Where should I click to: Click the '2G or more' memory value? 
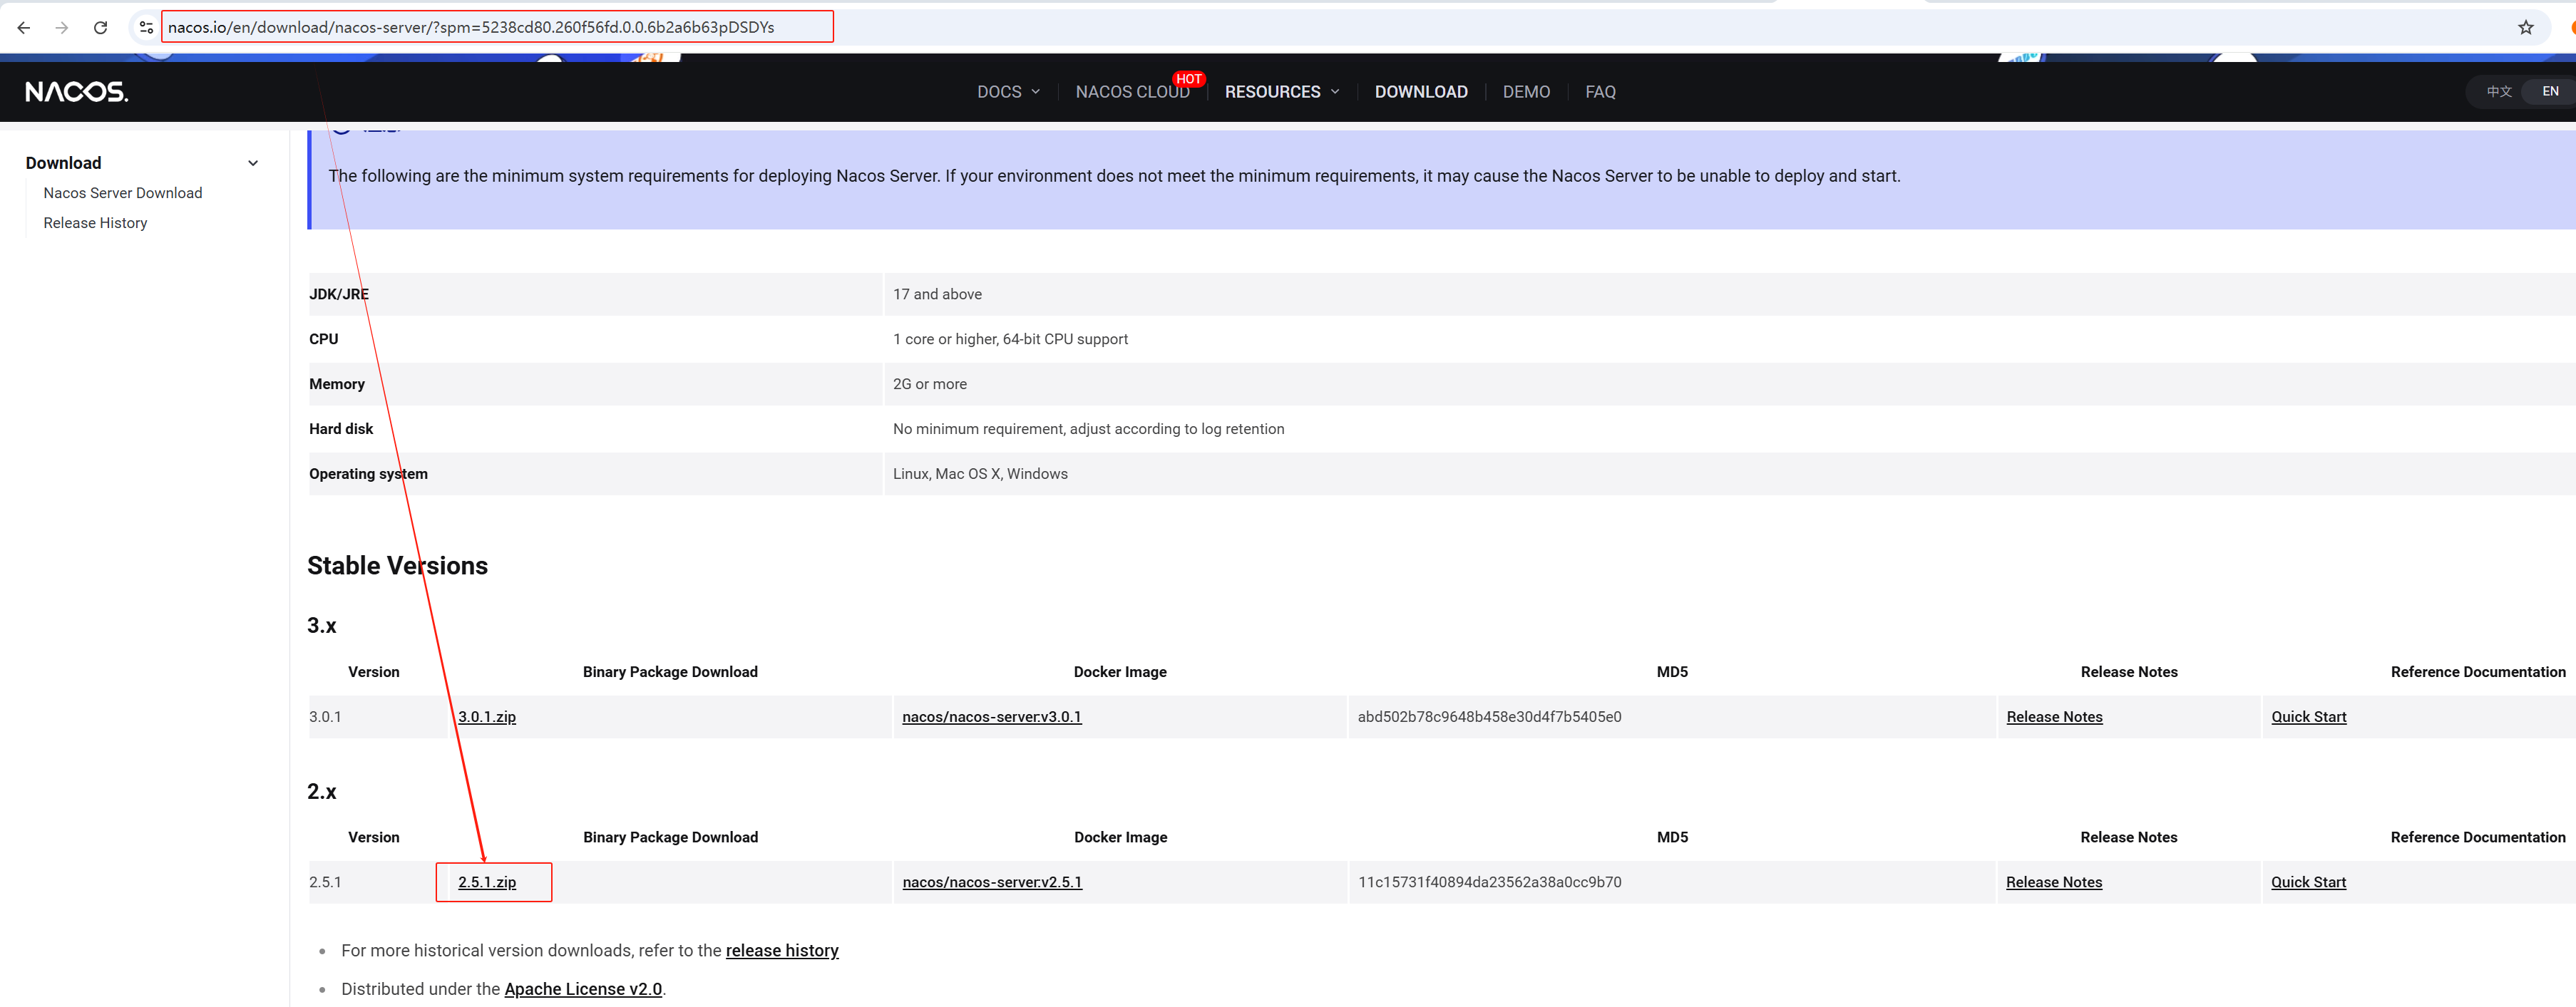tap(929, 384)
